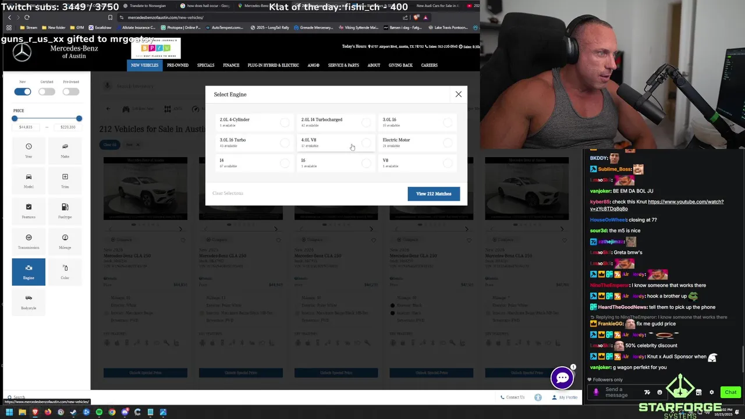The width and height of the screenshot is (745, 419).
Task: Select the 2.0L 4-Cylinder engine option
Action: point(254,122)
